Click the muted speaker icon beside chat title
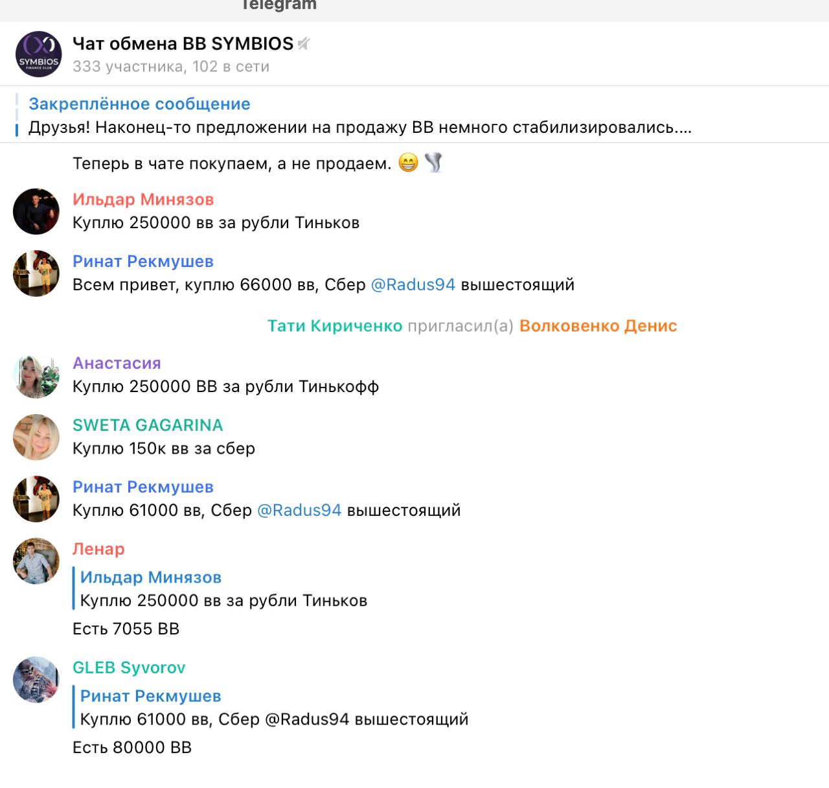The image size is (829, 788). pos(304,43)
